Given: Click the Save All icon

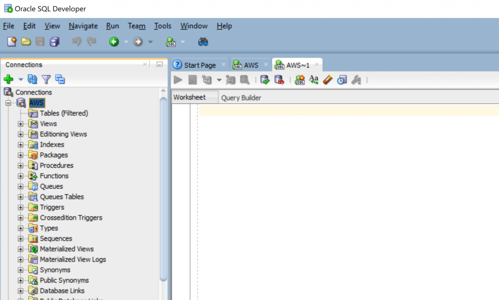Looking at the screenshot, I should point(55,42).
